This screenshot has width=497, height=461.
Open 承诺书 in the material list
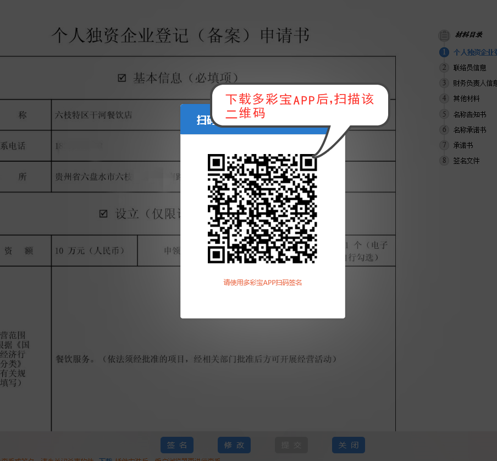point(463,145)
